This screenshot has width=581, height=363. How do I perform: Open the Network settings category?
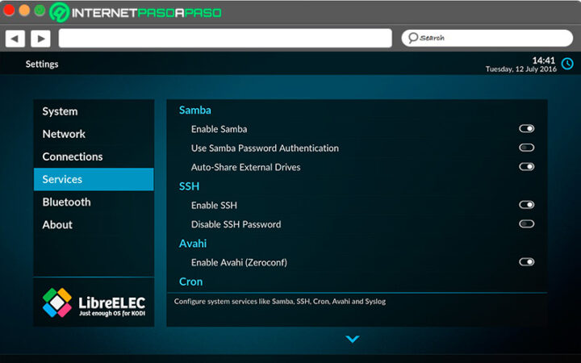94,134
